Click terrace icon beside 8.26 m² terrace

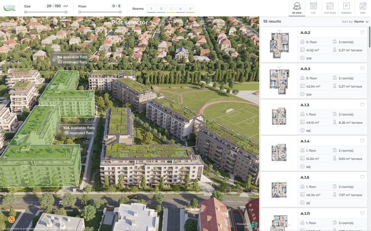click(334, 122)
